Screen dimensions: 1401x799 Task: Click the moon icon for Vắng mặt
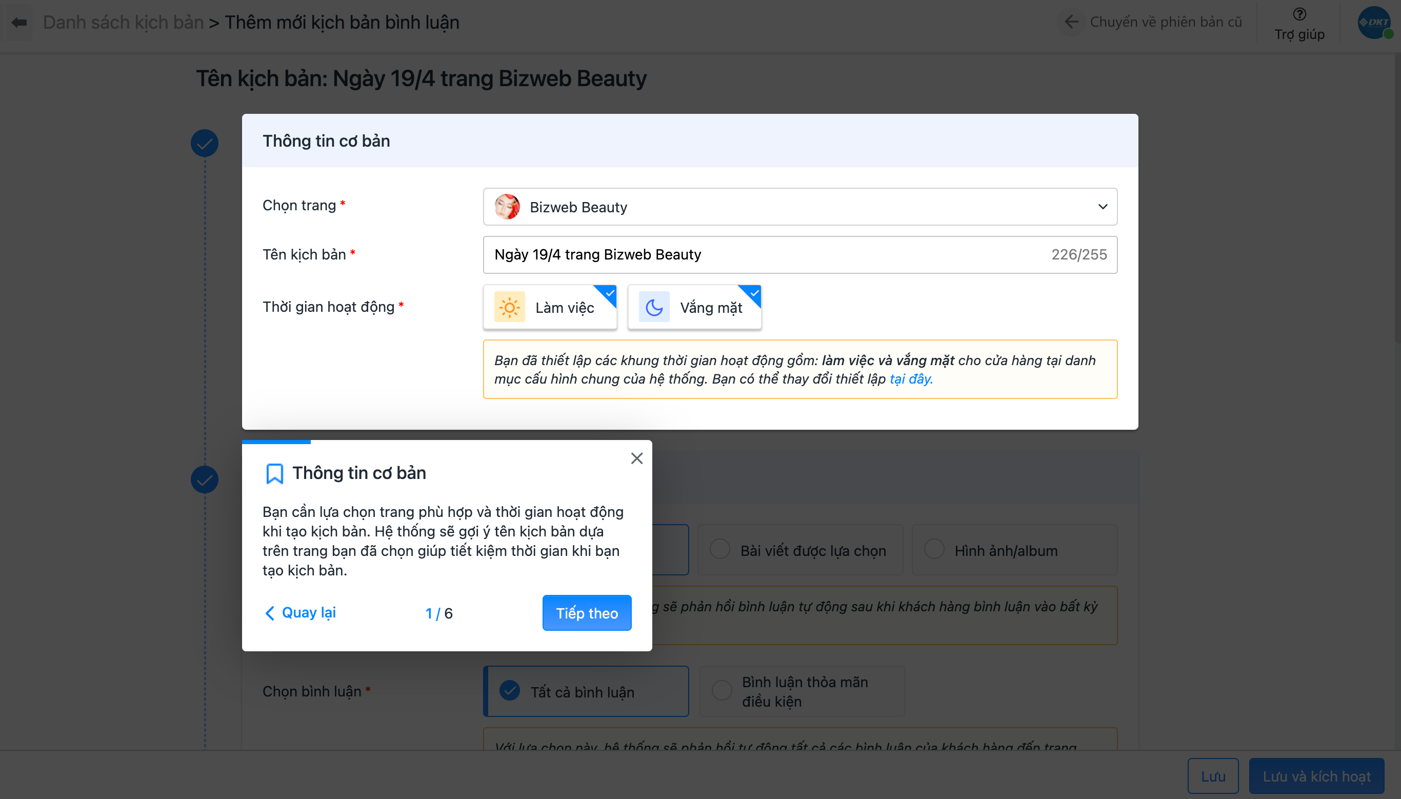point(654,307)
